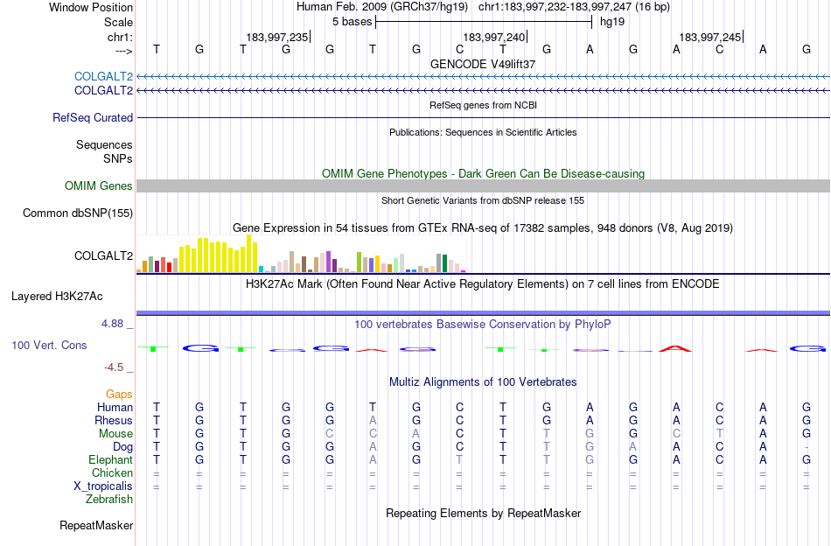
Task: Click the chr1: ruler label
Action: tap(121, 37)
